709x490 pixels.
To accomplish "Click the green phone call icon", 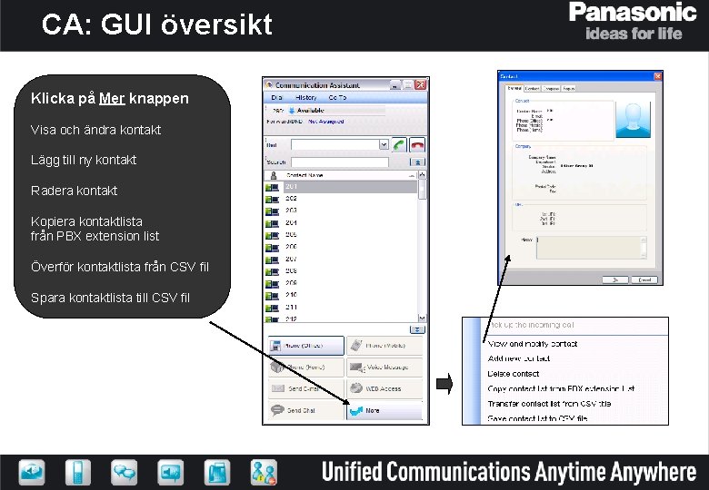I will [399, 145].
